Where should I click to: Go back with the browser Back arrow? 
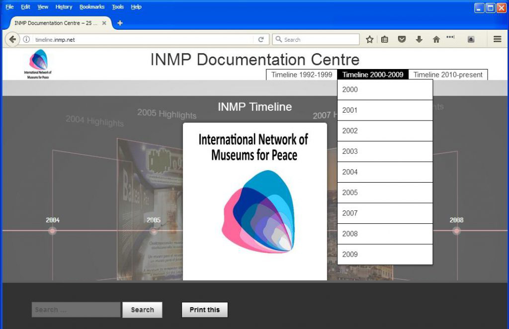click(x=12, y=40)
